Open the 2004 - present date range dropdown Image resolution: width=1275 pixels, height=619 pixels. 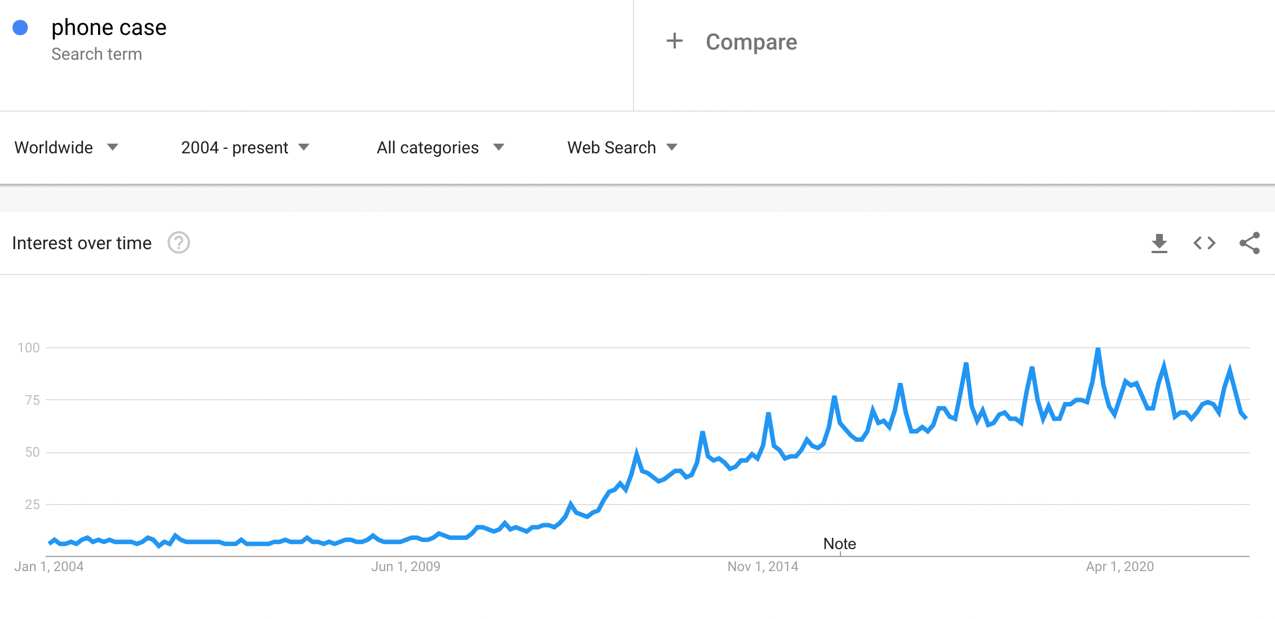245,148
